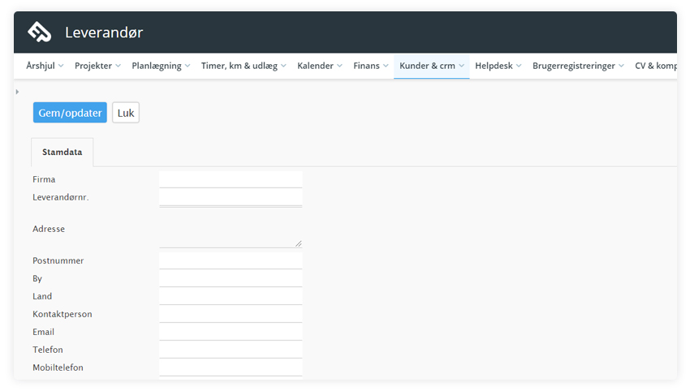This screenshot has width=690, height=391.
Task: Focus the By input field
Action: (231, 278)
